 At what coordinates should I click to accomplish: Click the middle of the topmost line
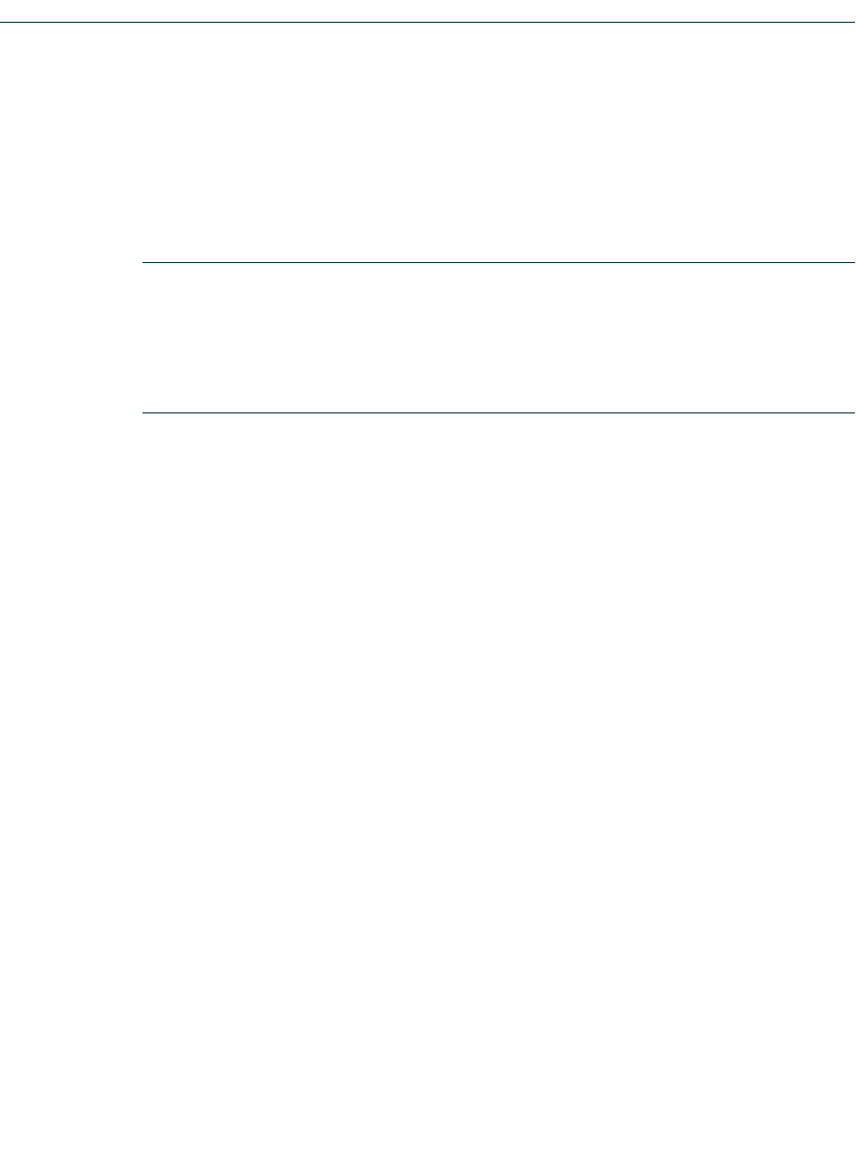point(428,23)
